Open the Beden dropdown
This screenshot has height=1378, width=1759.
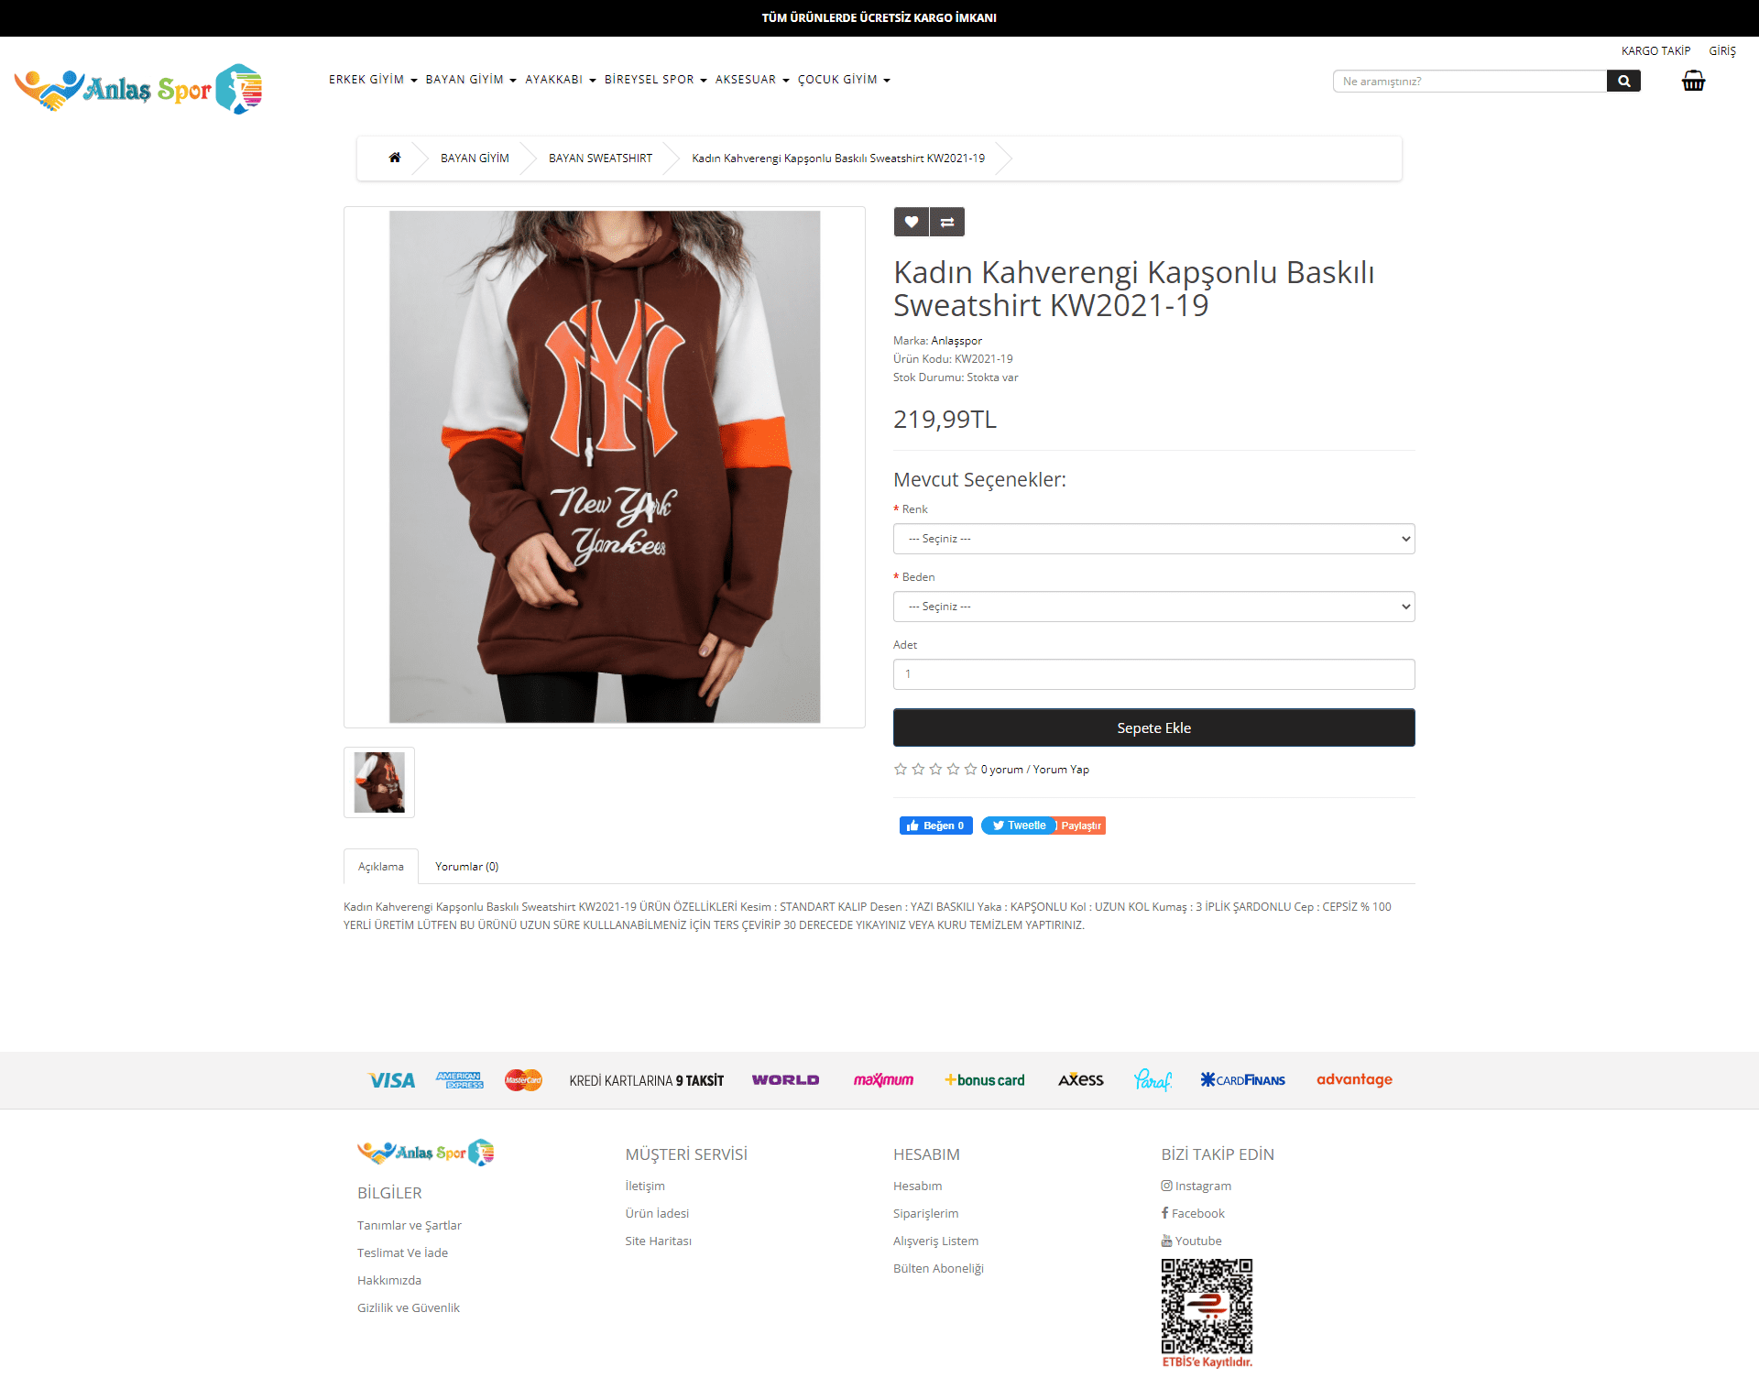(x=1153, y=607)
